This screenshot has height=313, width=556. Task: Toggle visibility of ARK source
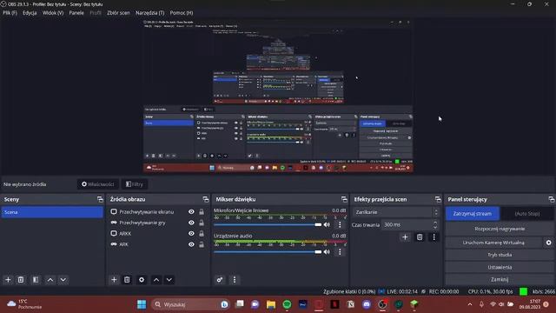[x=191, y=244]
